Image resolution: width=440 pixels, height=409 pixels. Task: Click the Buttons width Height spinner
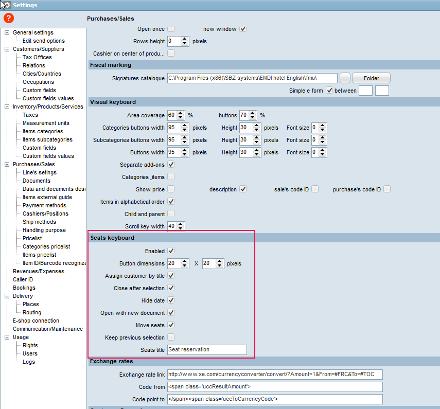[250, 152]
